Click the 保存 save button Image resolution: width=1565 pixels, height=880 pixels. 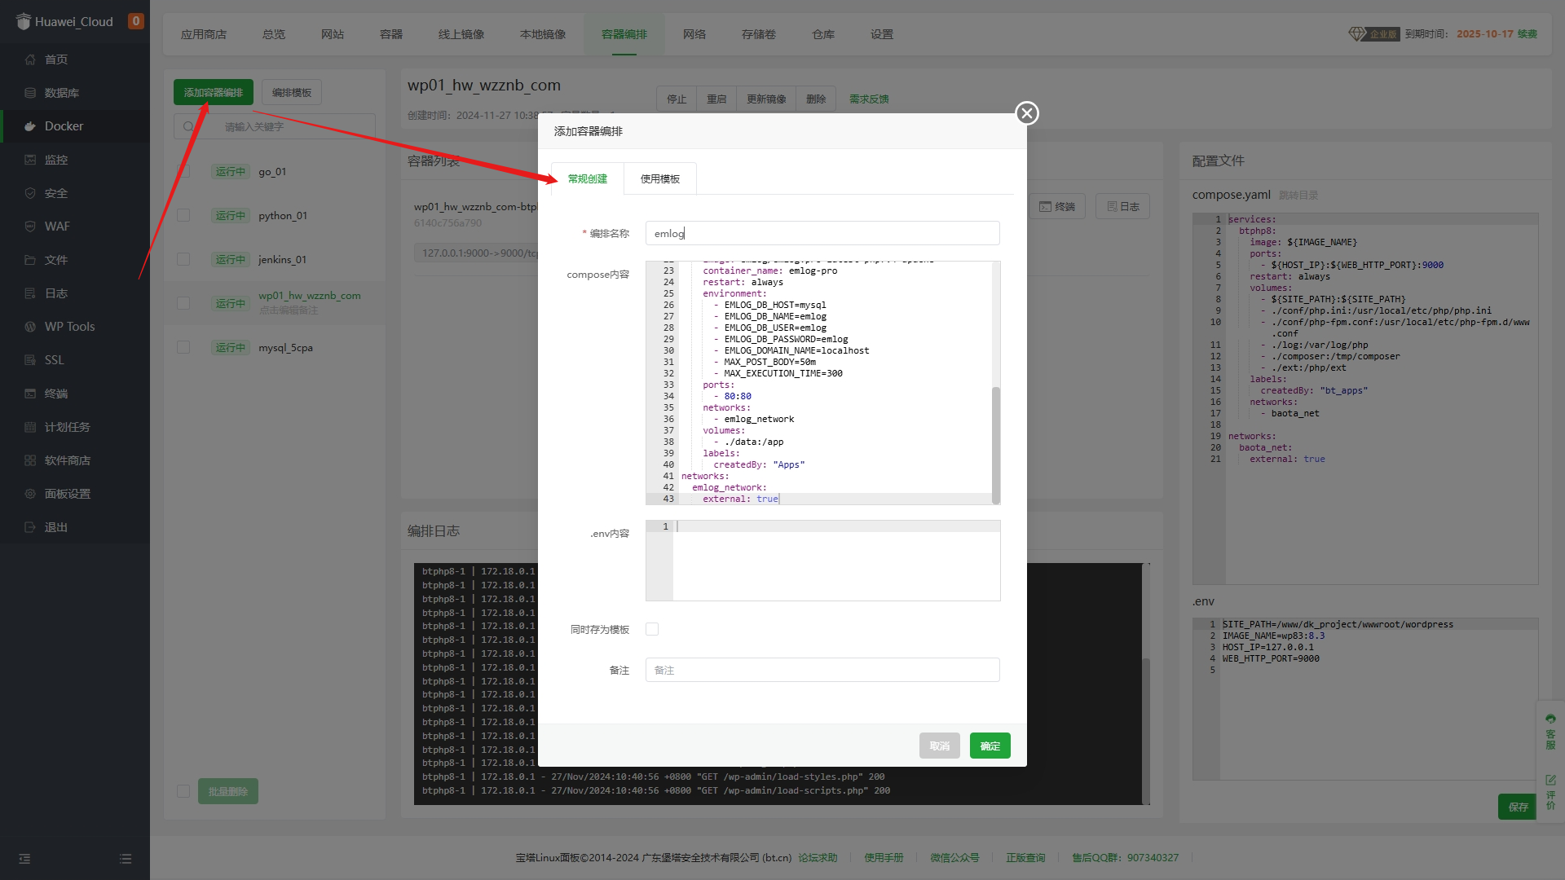(x=1518, y=807)
